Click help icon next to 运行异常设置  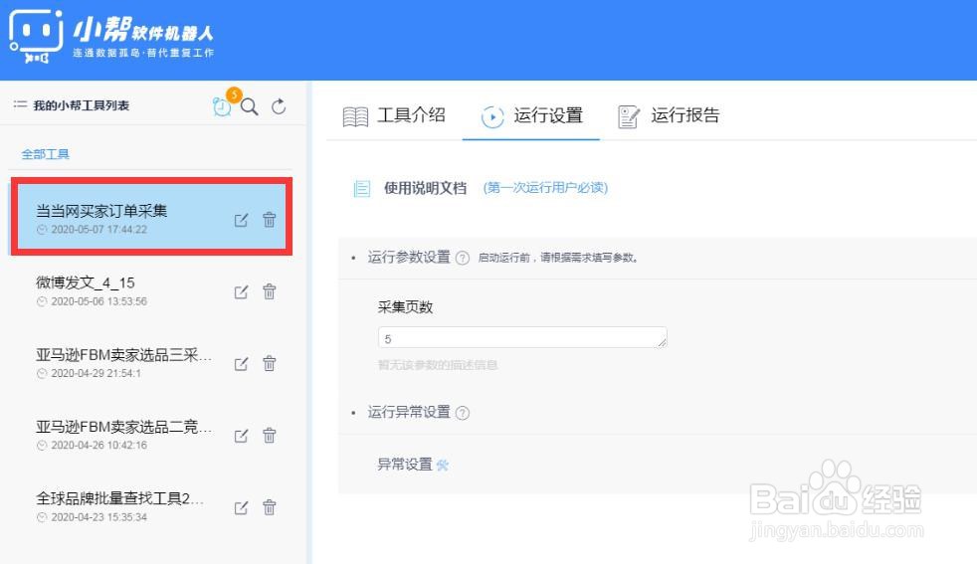coord(463,413)
